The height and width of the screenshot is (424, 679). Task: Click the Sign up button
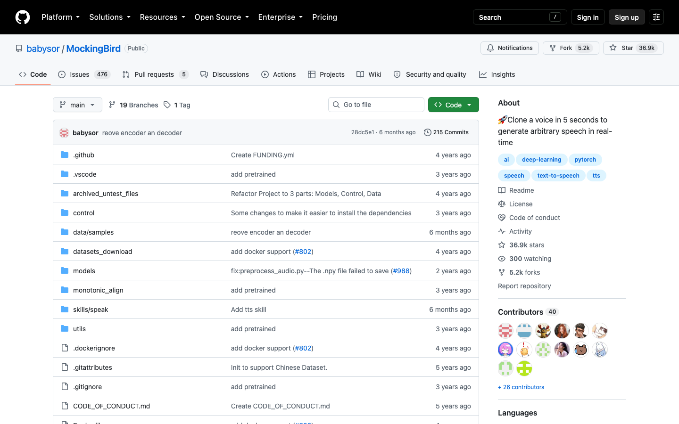(627, 17)
